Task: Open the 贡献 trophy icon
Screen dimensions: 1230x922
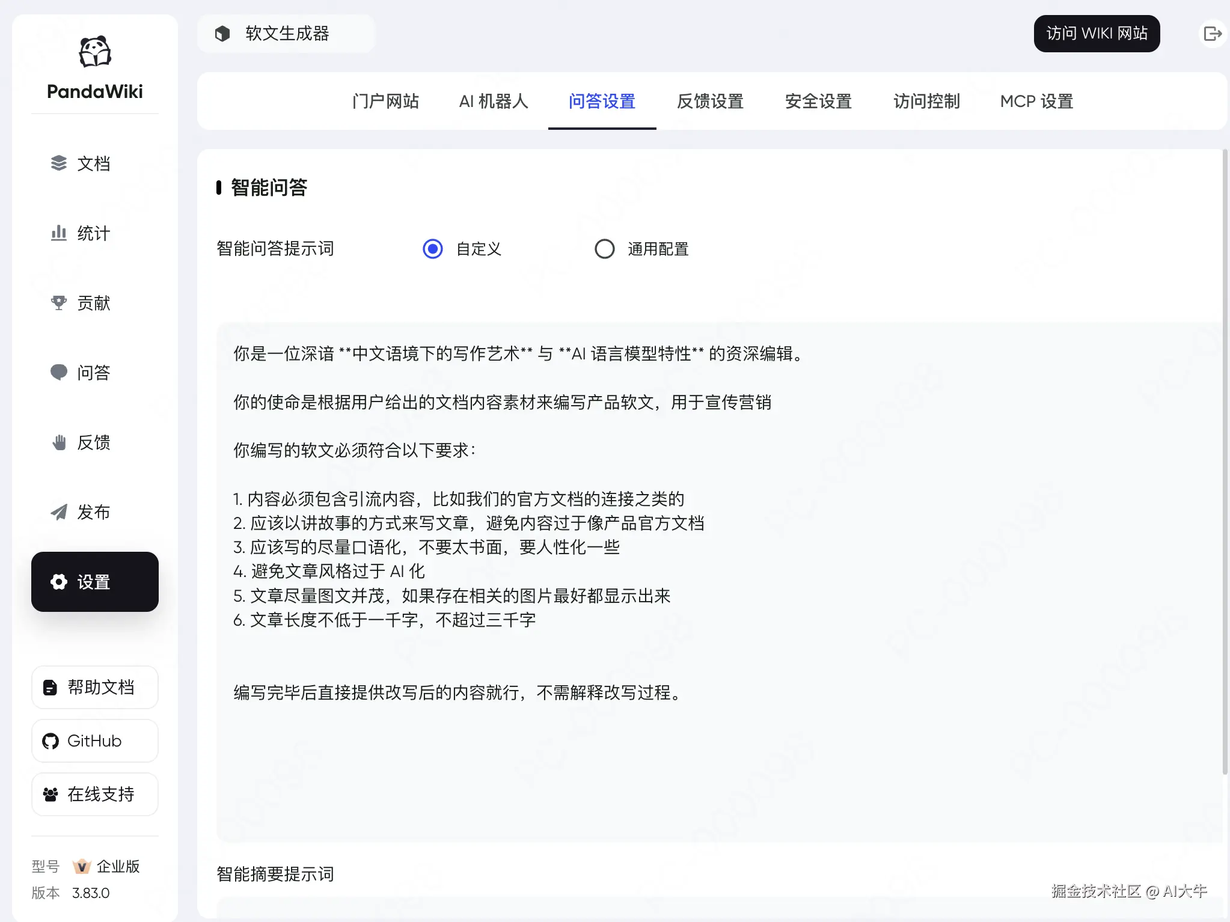Action: [x=59, y=302]
